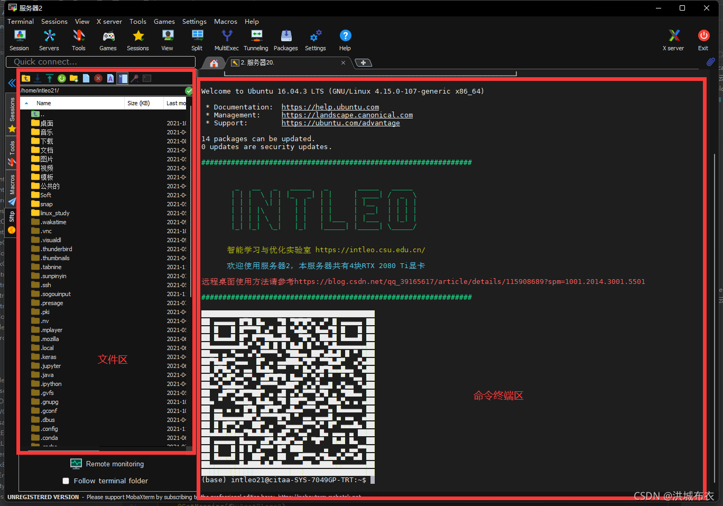Launch the Games toolbar icon
The image size is (723, 506).
[108, 40]
